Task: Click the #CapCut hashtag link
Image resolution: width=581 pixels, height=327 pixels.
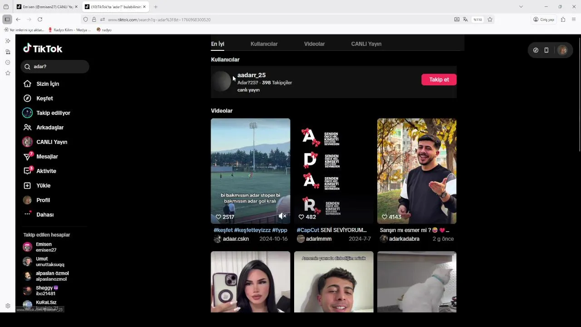Action: tap(308, 230)
